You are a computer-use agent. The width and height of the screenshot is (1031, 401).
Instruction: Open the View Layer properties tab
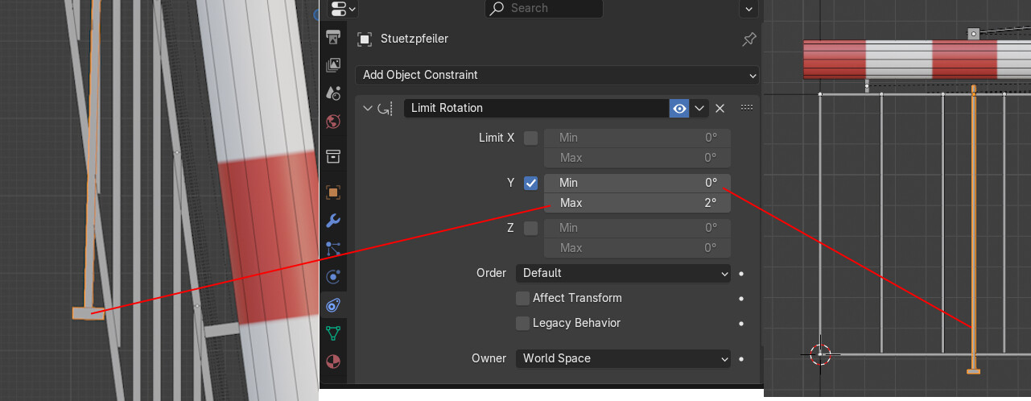pos(332,65)
